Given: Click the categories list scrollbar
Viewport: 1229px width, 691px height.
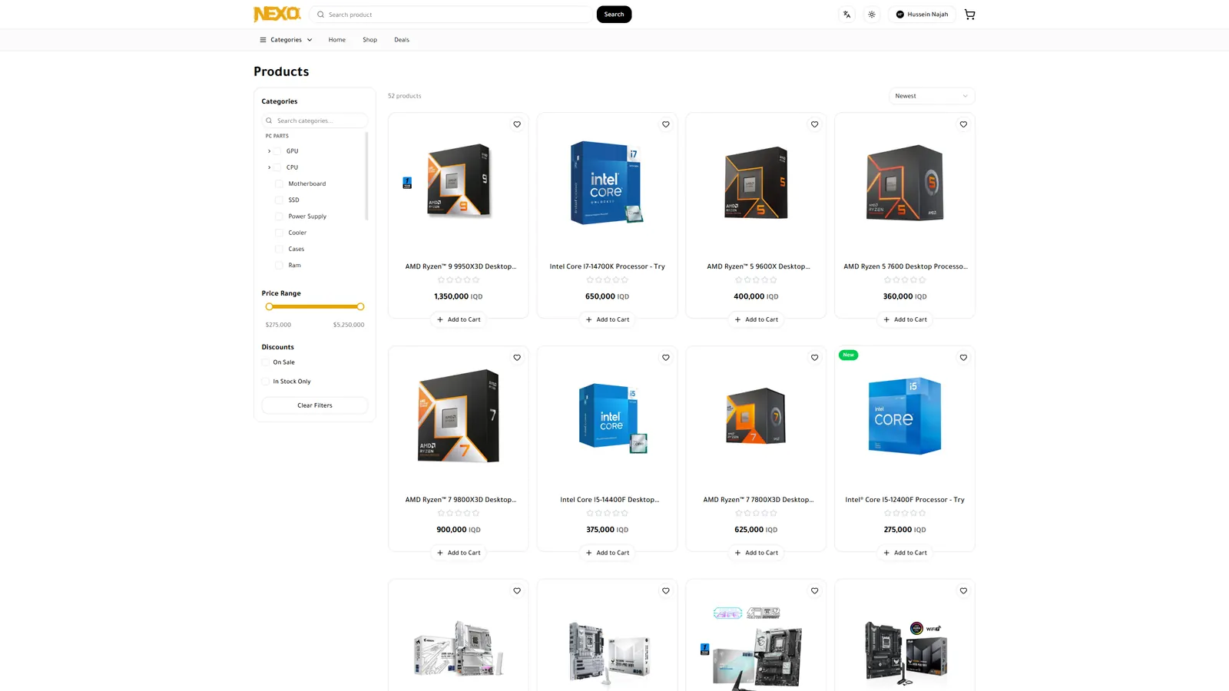Looking at the screenshot, I should [x=366, y=176].
